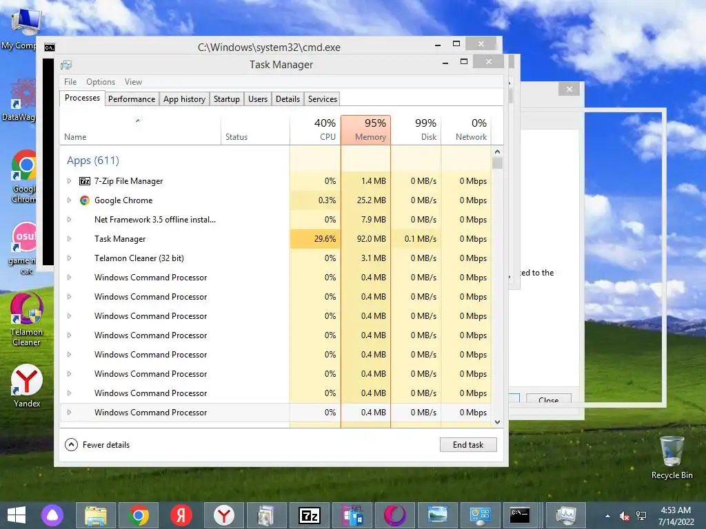Click the process list scrollbar down arrow
This screenshot has width=706, height=529.
coord(497,422)
